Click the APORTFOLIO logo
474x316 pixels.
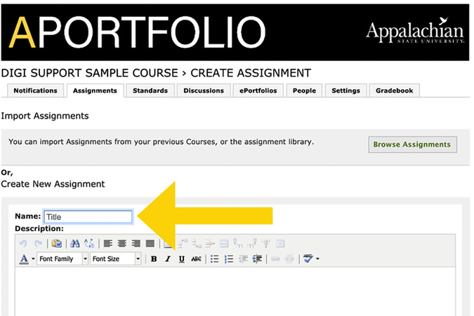click(138, 32)
